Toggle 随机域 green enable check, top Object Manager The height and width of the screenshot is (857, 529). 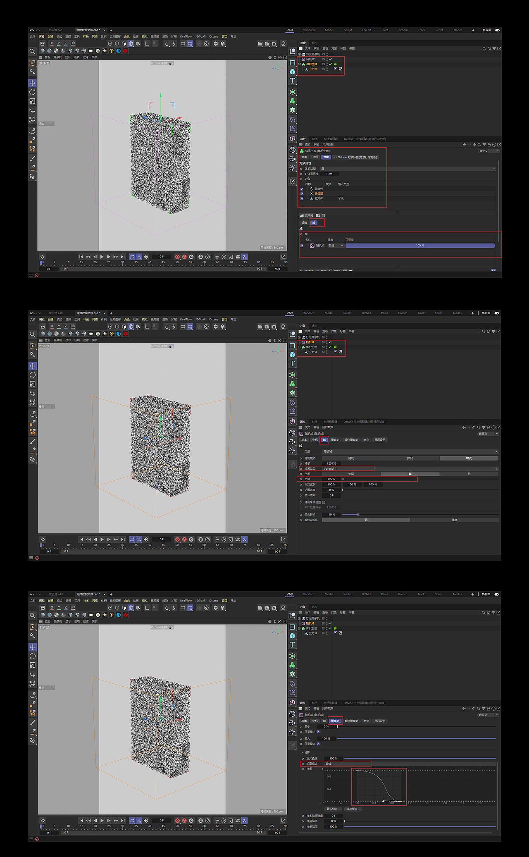click(330, 59)
